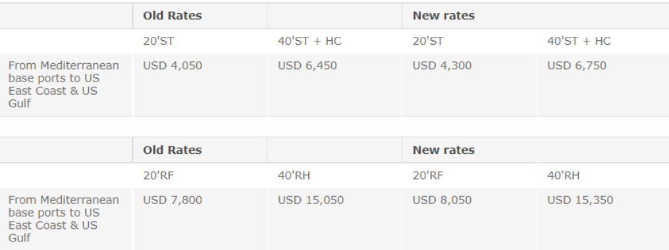669x250 pixels.
Task: Select the USD 6,450 old rate cell
Action: pos(308,66)
